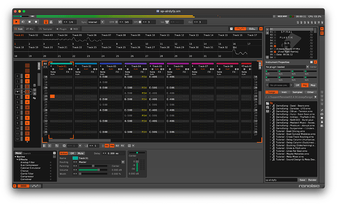Toggle VOL volume column visibility
Image resolution: width=337 pixels, height=204 pixels.
click(x=107, y=146)
